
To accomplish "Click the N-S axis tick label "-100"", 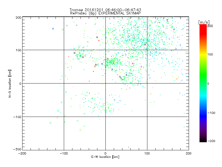I will tap(17, 117).
